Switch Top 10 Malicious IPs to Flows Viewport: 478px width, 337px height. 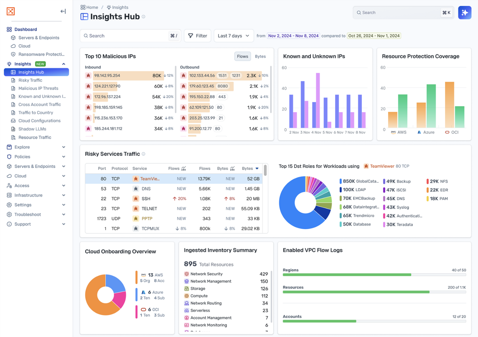click(242, 57)
